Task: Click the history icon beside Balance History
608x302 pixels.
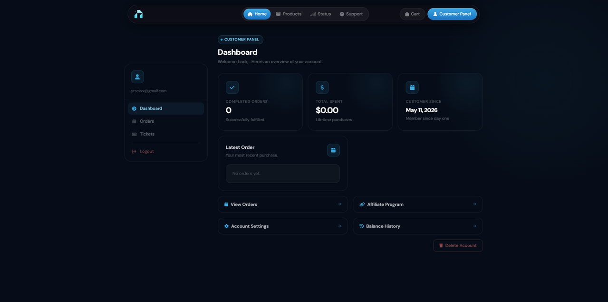Action: coord(362,226)
